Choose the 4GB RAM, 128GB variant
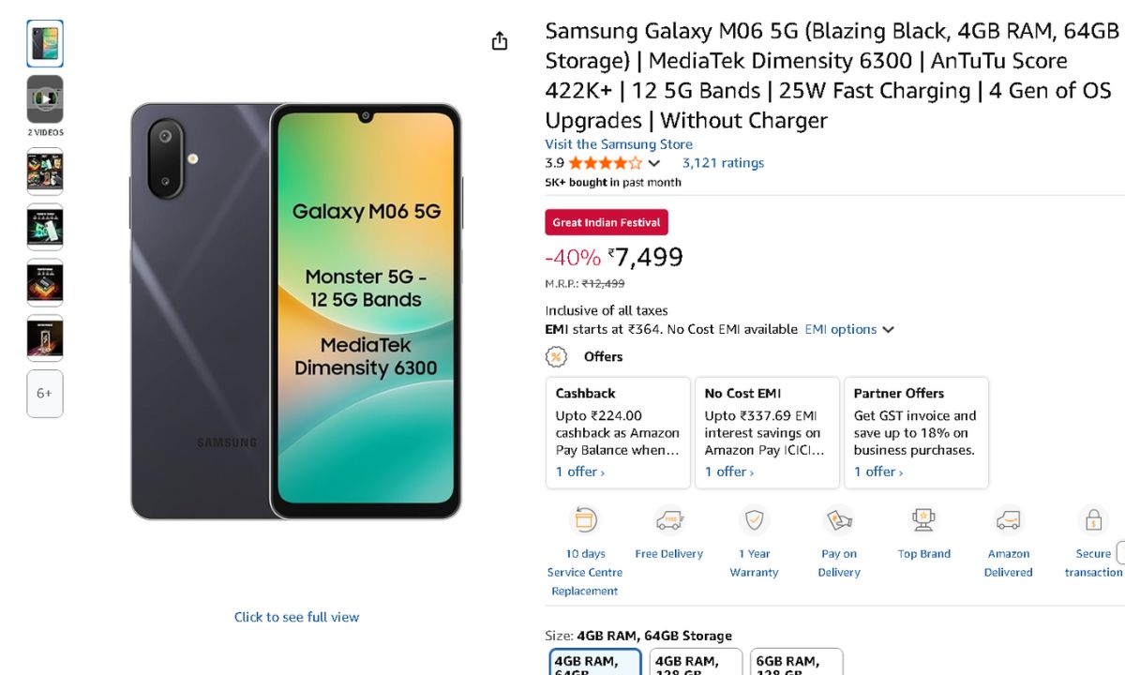The width and height of the screenshot is (1125, 675). click(696, 663)
